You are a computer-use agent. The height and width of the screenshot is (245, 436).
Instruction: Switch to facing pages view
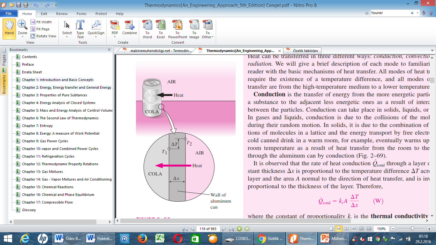(346, 229)
